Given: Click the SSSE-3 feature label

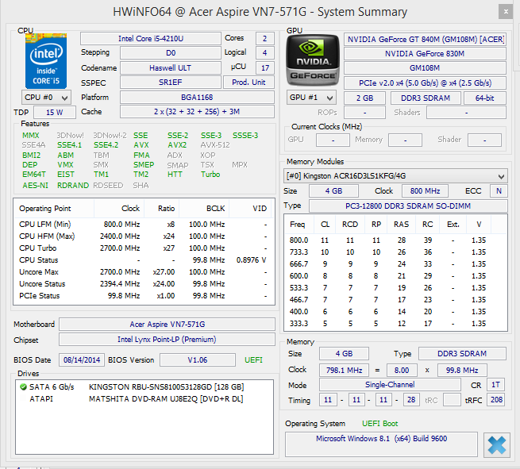Looking at the screenshot, I should [245, 135].
